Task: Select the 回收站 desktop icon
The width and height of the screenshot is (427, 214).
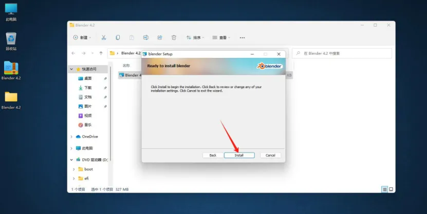Action: click(11, 41)
